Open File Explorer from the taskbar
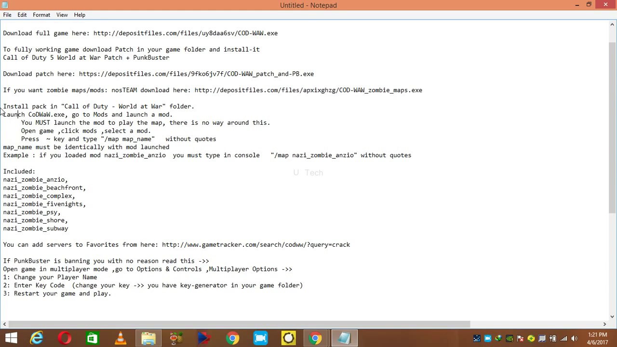Viewport: 617px width, 347px height. point(148,338)
